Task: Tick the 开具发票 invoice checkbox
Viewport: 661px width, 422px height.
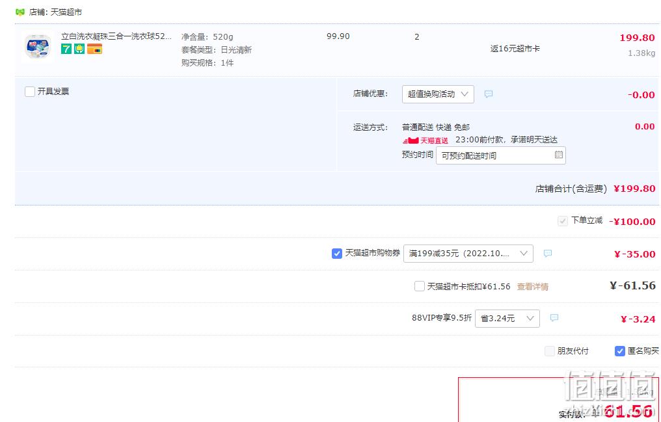Action: coord(29,92)
